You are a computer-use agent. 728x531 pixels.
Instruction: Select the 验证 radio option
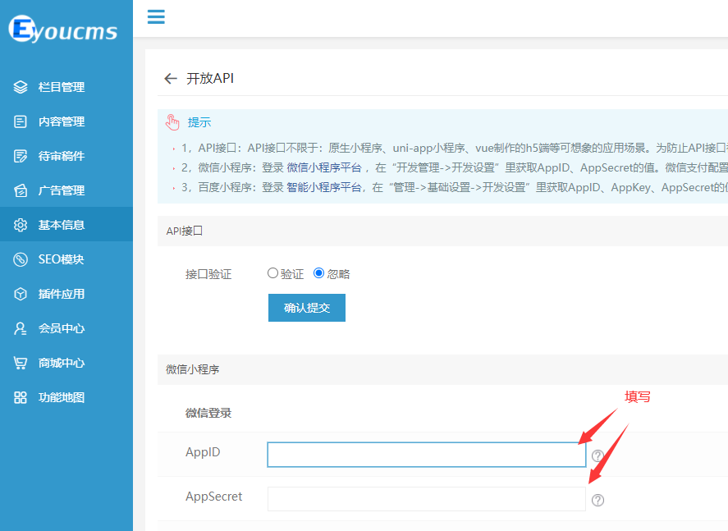[274, 273]
